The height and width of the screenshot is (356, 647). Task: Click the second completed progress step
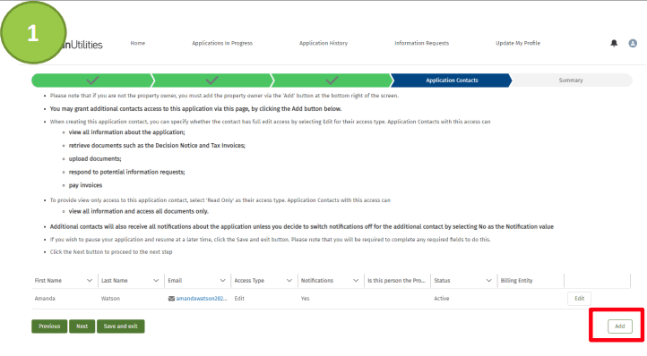pyautogui.click(x=211, y=81)
